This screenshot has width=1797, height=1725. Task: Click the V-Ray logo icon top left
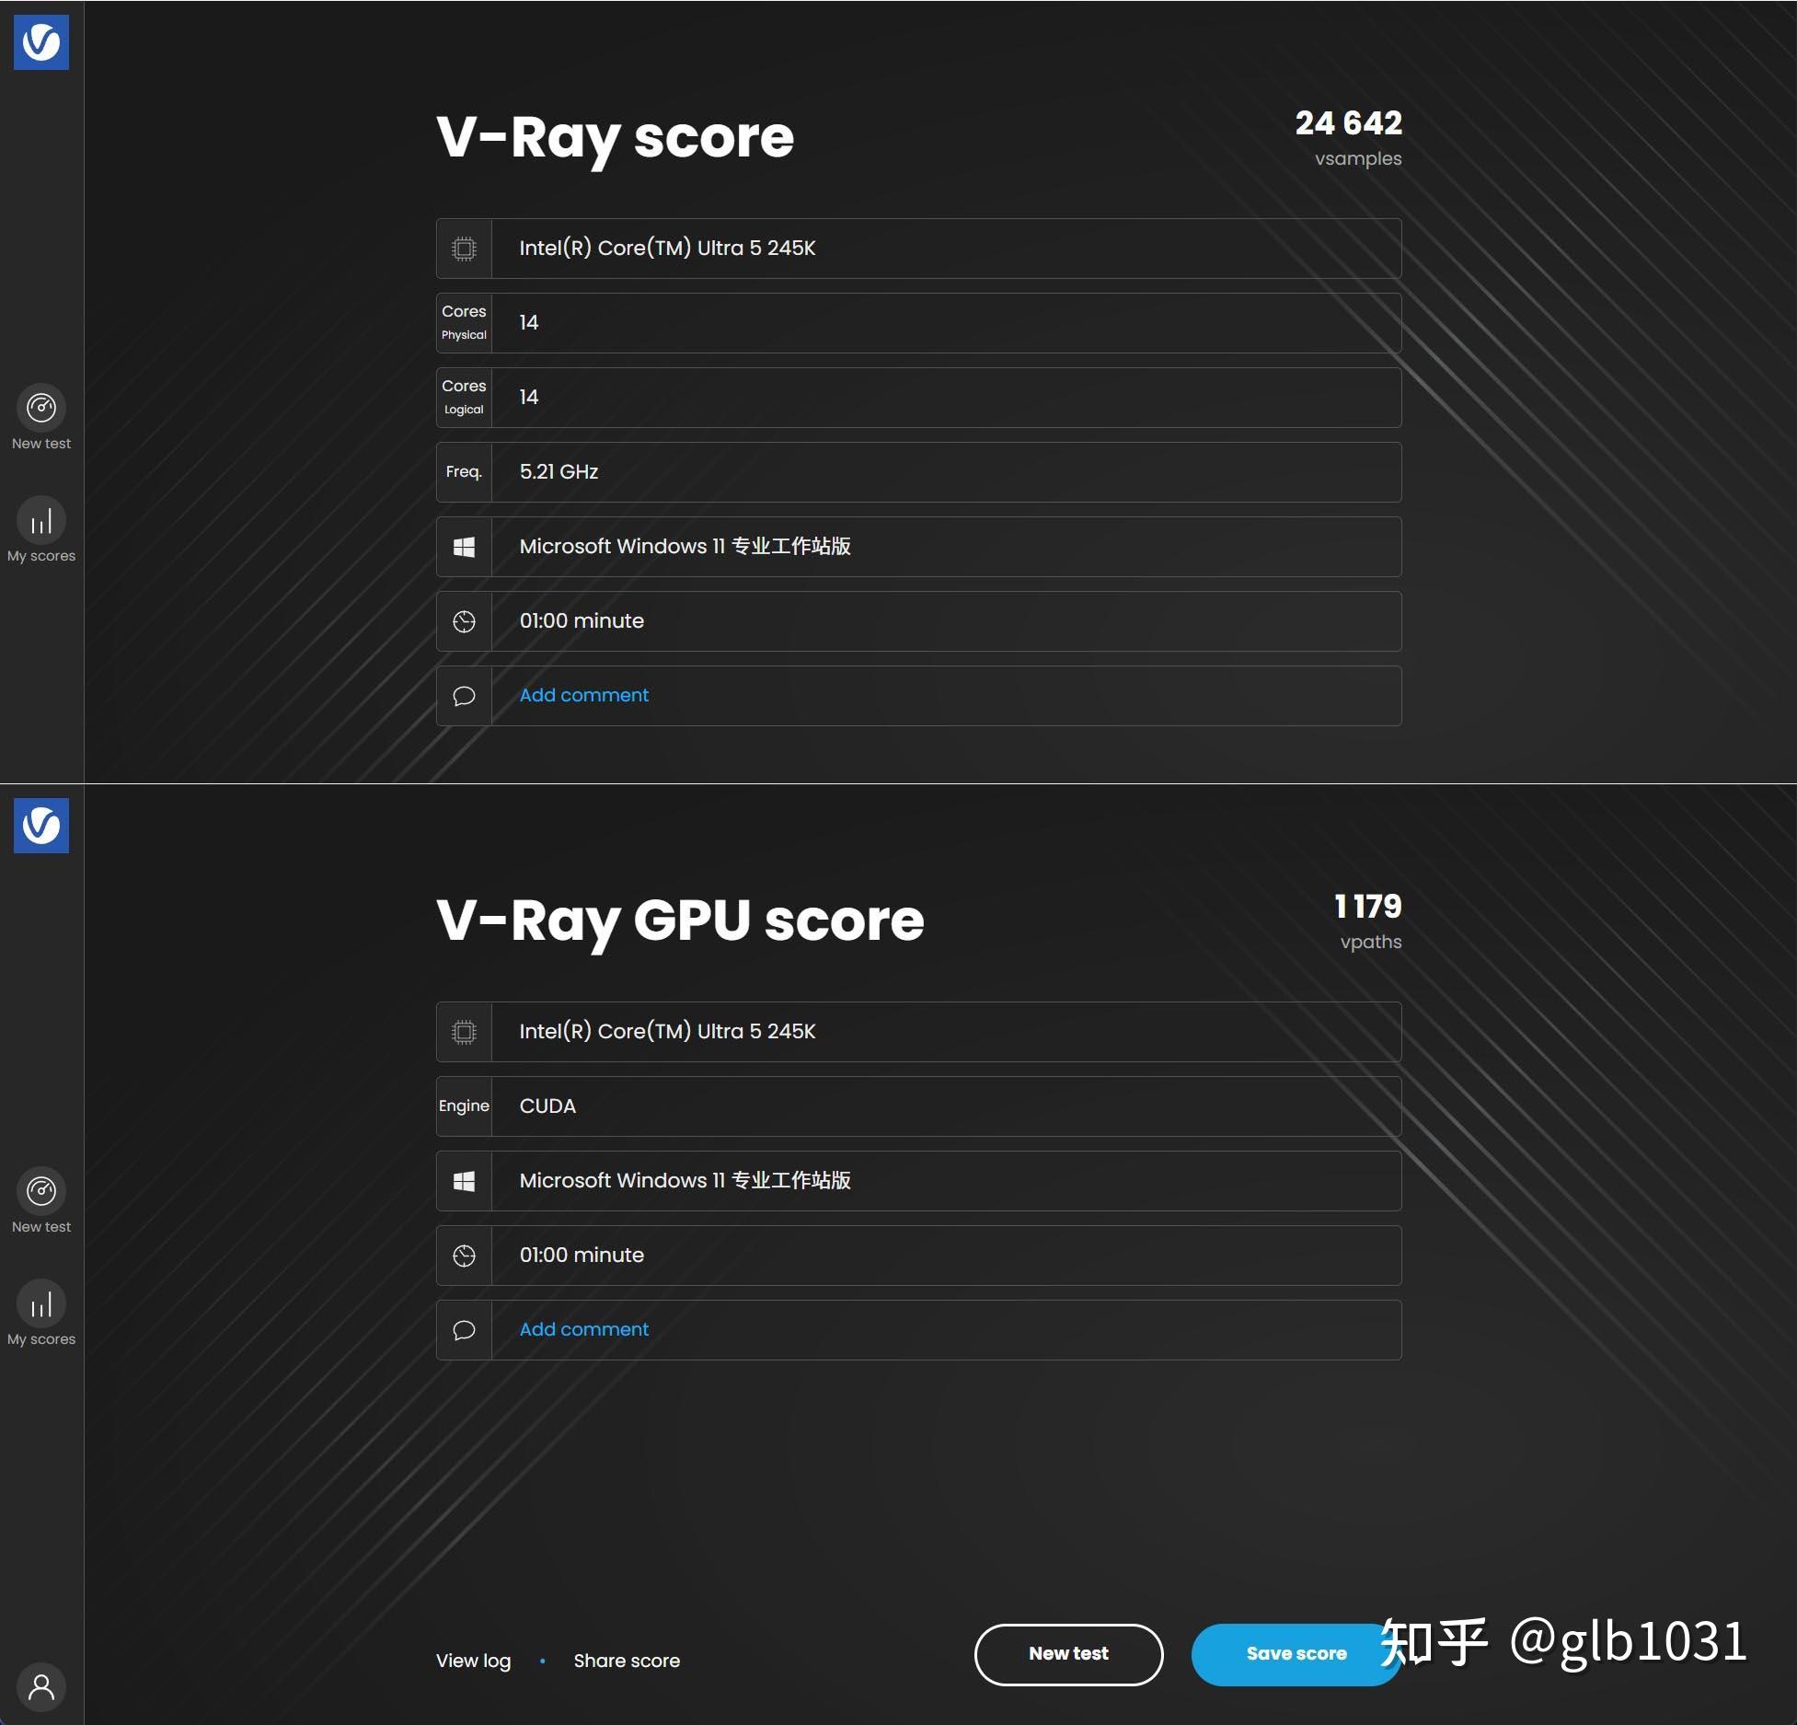point(41,41)
